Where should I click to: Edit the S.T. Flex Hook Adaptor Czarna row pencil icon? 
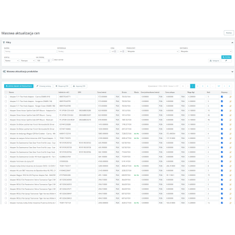point(230,97)
